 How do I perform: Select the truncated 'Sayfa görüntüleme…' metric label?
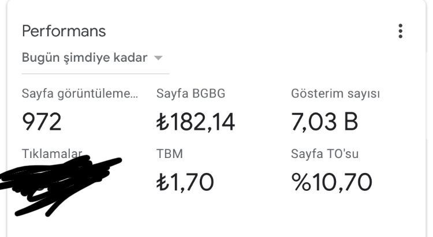click(80, 93)
